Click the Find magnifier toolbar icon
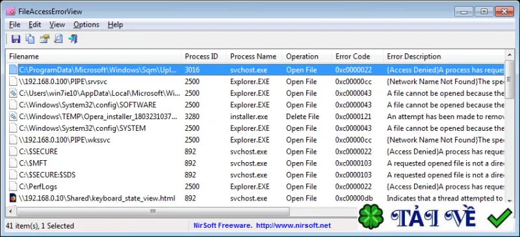Screen dimensions: 520x237 coord(58,39)
